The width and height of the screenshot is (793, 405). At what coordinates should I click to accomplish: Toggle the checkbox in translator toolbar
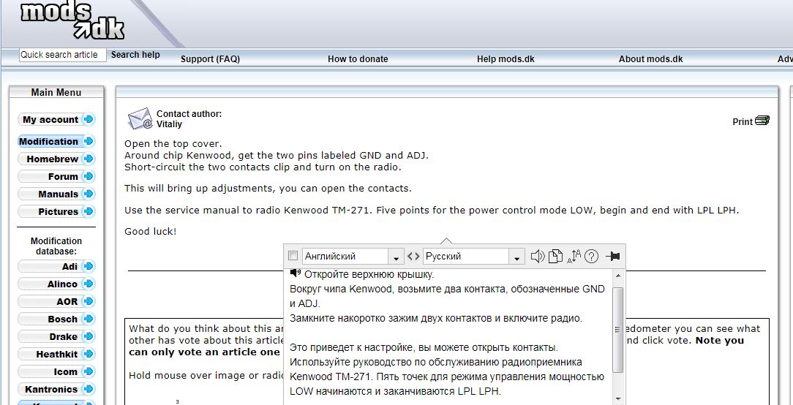(x=293, y=257)
